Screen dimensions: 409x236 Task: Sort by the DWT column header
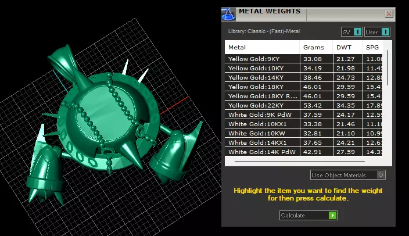[x=347, y=47]
